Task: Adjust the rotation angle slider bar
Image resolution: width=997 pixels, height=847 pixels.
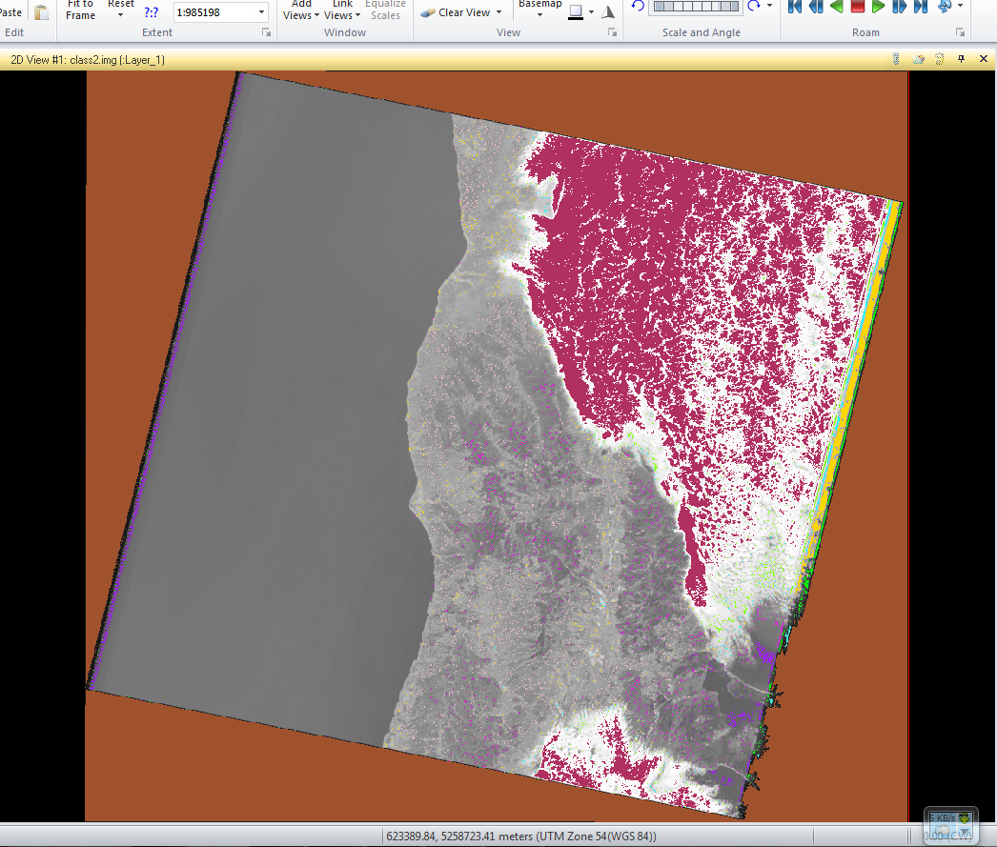Action: (x=696, y=7)
